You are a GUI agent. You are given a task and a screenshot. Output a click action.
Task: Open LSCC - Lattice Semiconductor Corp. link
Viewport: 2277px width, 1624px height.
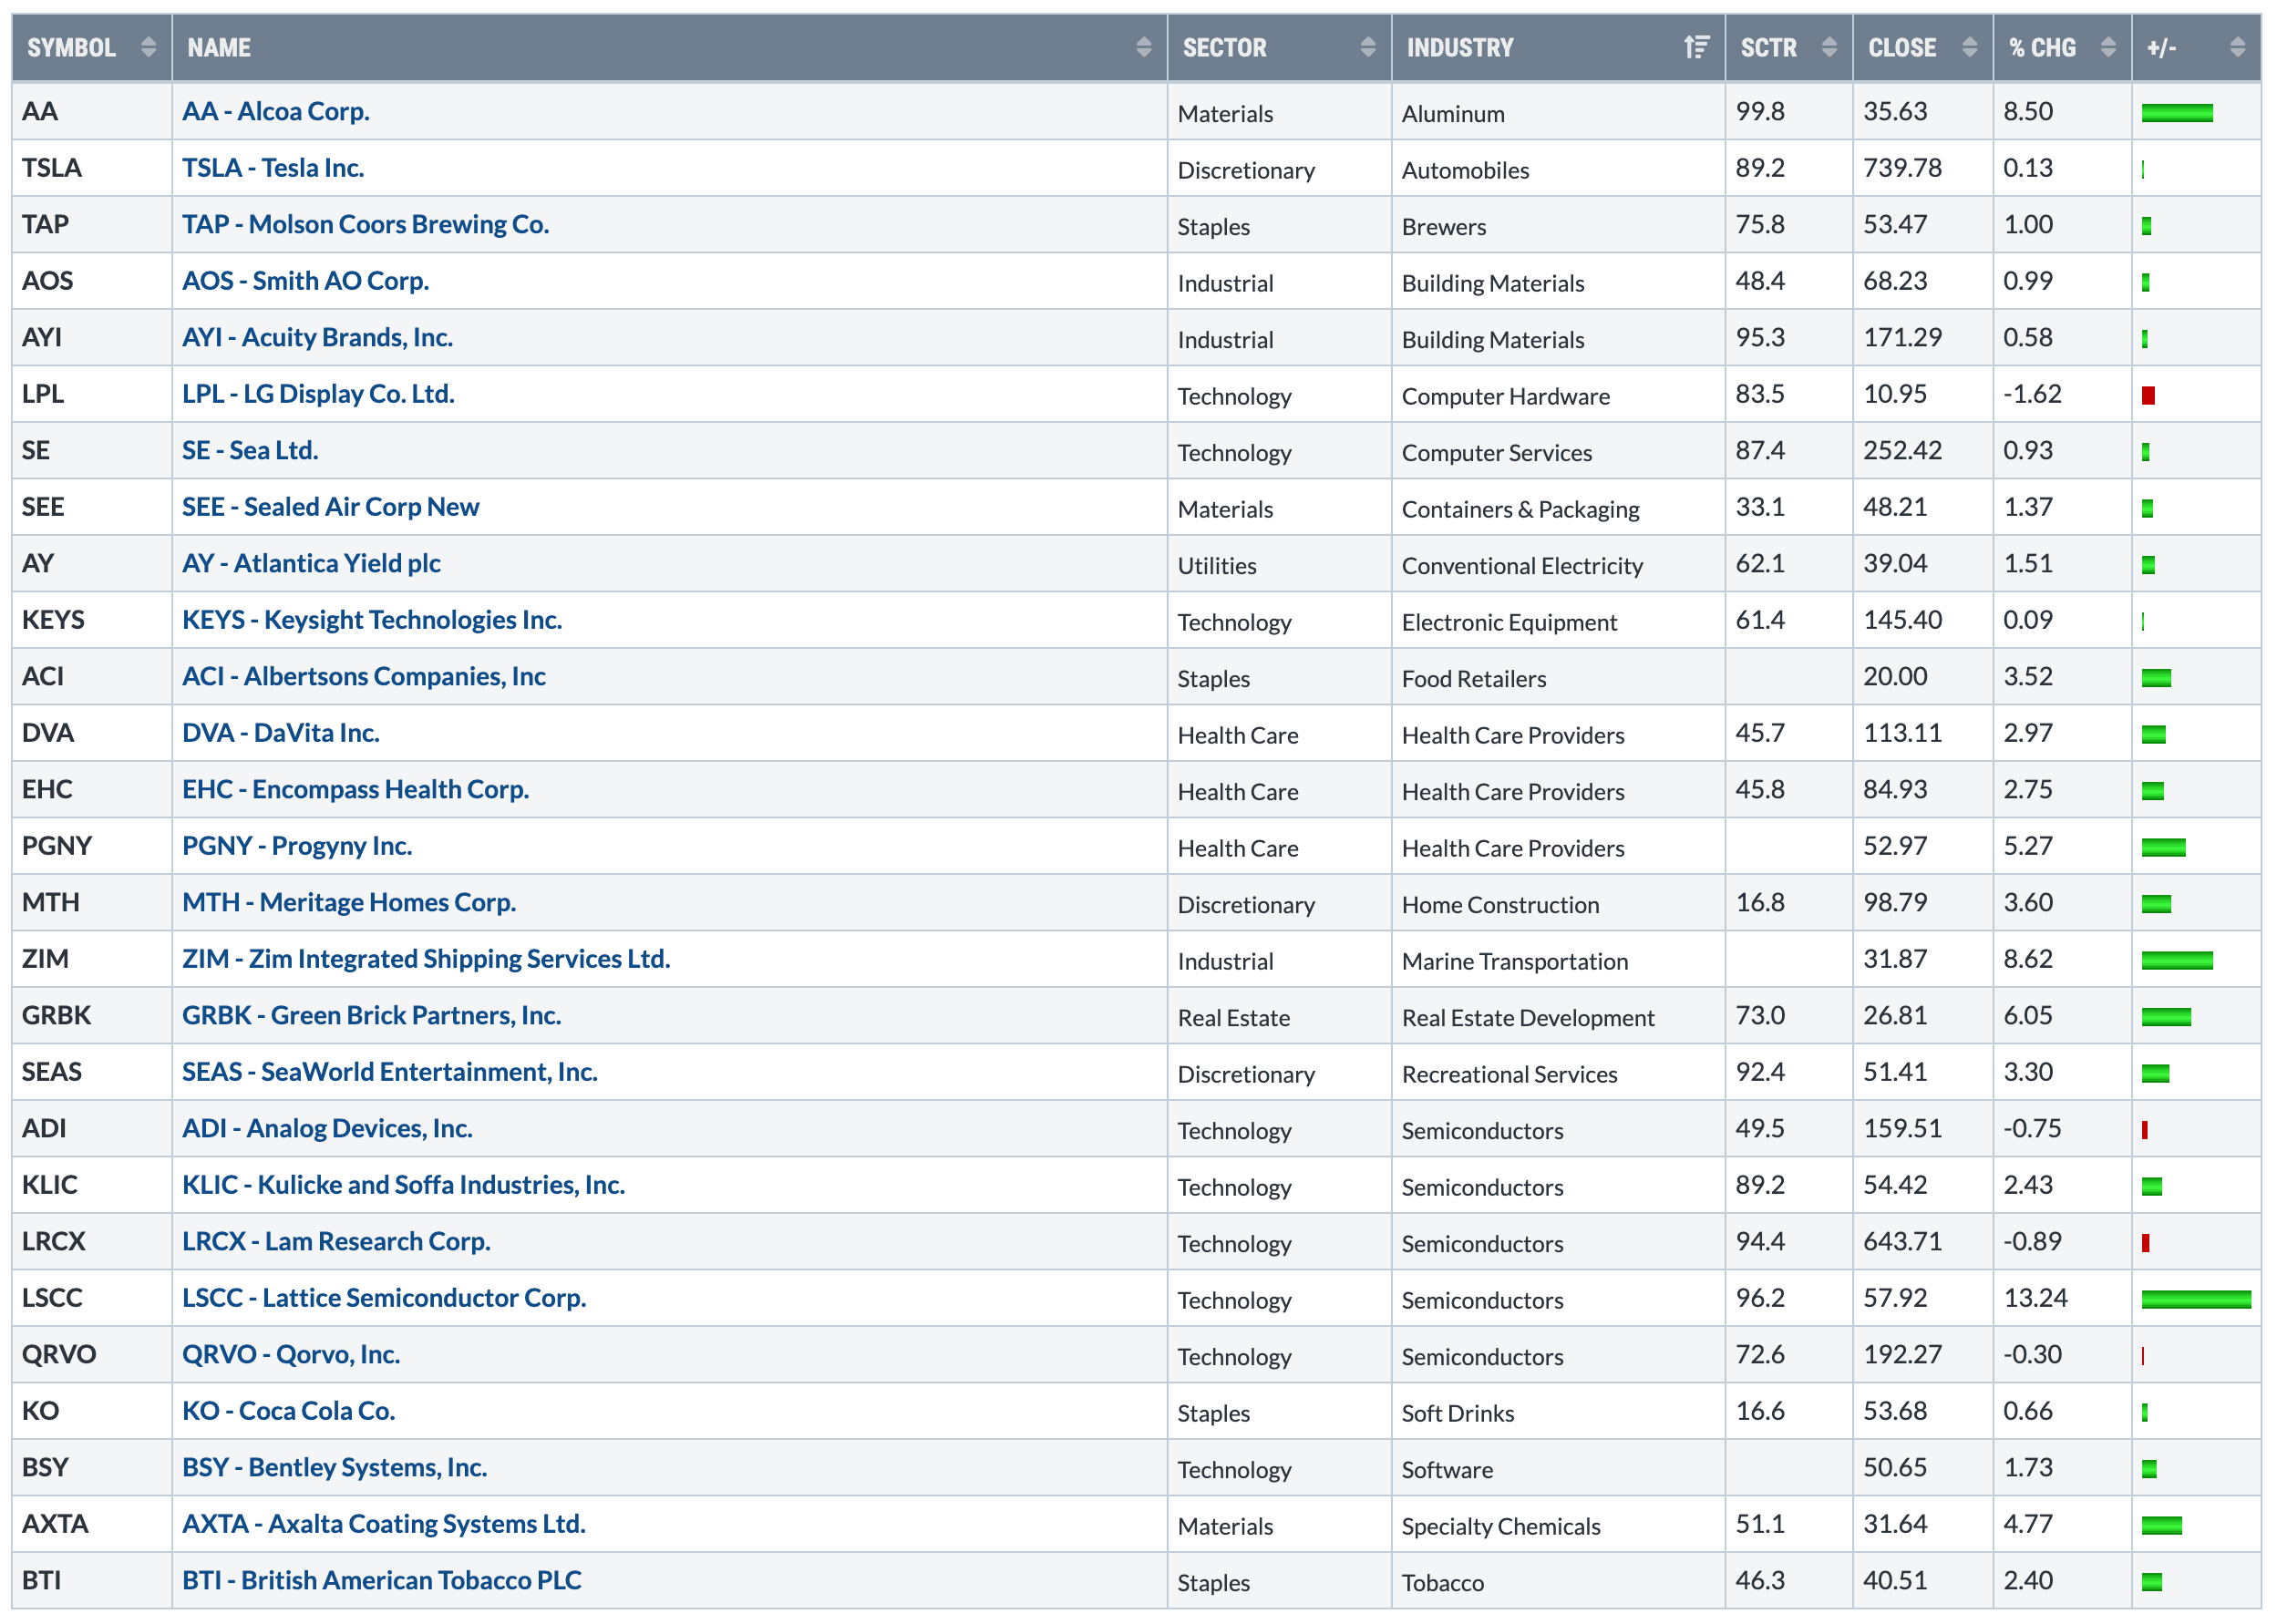[x=384, y=1298]
